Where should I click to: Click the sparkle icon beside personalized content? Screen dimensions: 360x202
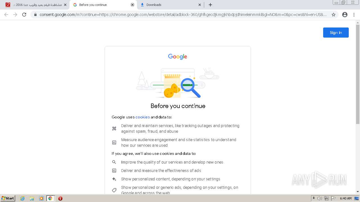[114, 179]
